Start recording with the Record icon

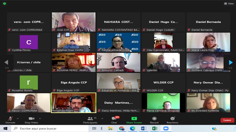pos(154,118)
